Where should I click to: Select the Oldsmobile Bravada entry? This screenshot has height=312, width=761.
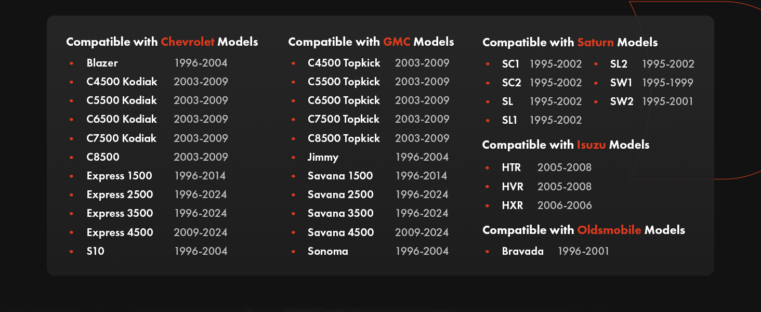pyautogui.click(x=522, y=251)
